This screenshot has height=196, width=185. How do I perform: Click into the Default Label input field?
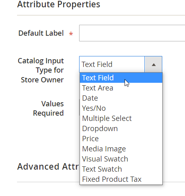pyautogui.click(x=132, y=33)
